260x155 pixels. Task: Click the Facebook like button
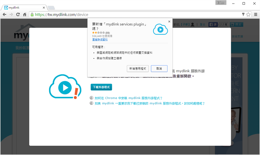213,25
